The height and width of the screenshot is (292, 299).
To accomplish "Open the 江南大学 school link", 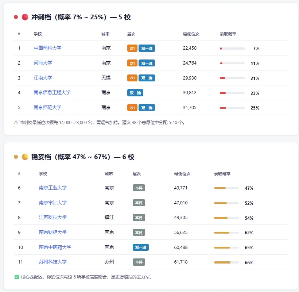I will (43, 78).
